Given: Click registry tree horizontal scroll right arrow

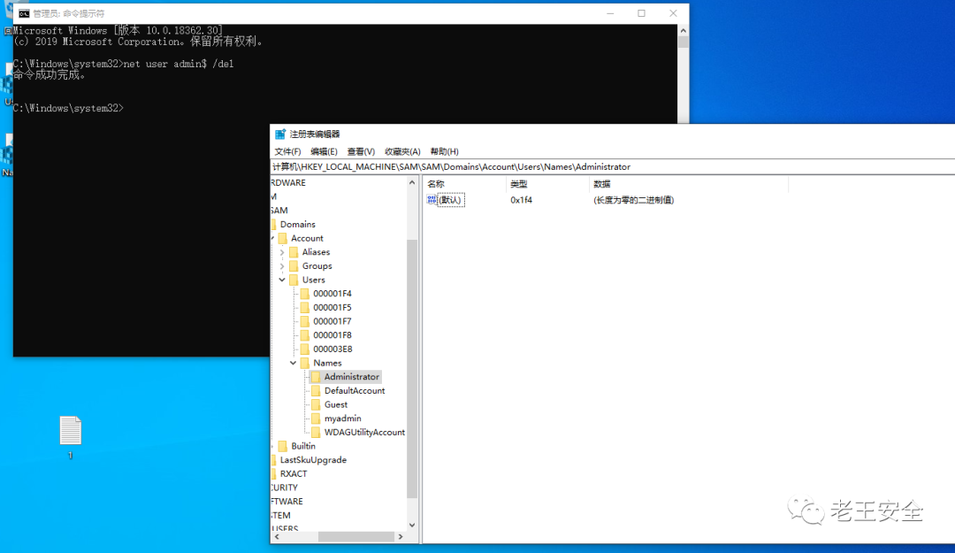Looking at the screenshot, I should [401, 536].
